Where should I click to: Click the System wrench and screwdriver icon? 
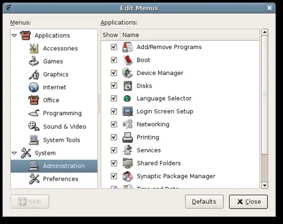pyautogui.click(x=26, y=153)
